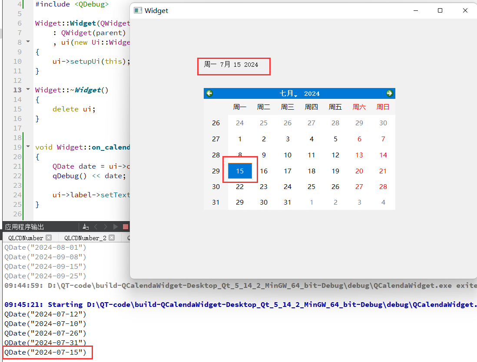
Task: Click the 周一 weekday header
Action: 240,107
